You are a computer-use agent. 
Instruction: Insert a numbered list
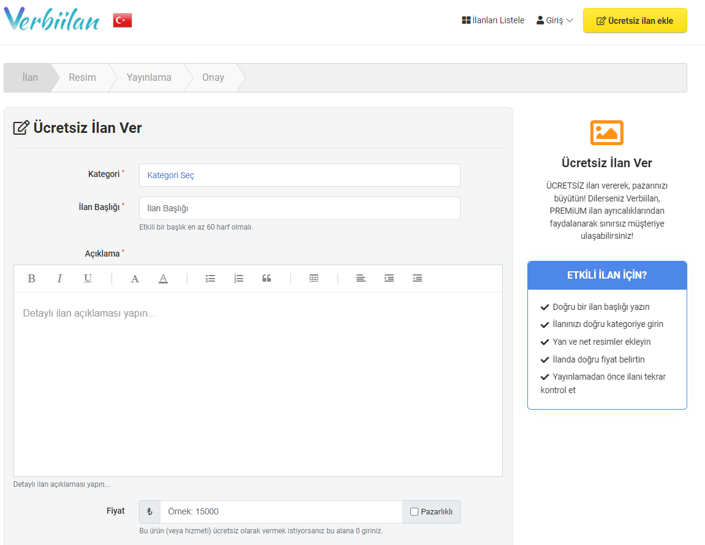tap(238, 279)
